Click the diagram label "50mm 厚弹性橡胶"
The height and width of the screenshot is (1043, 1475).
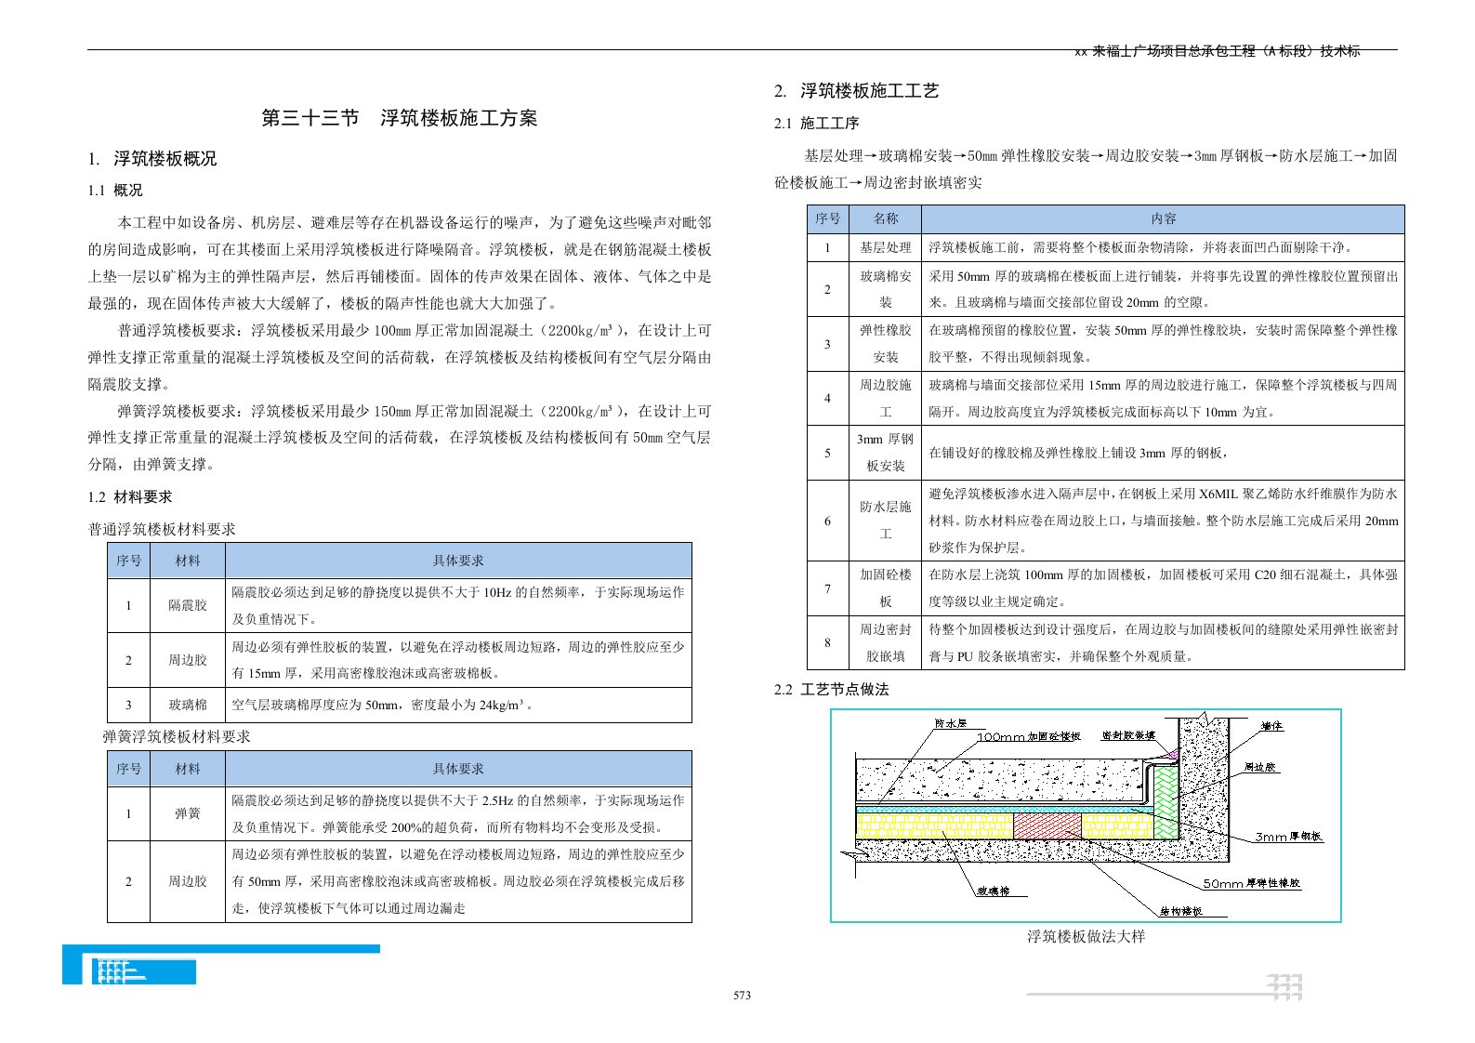(1252, 883)
